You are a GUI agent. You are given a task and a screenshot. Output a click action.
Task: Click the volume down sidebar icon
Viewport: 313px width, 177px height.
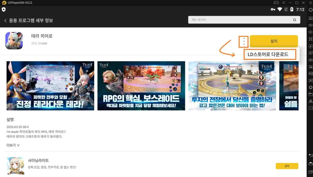(x=311, y=32)
